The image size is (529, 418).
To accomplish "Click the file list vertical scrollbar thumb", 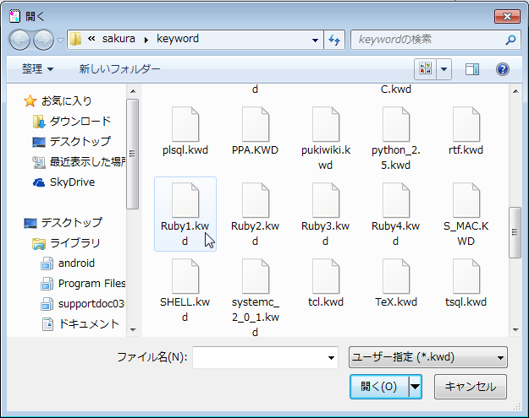I will coord(515,232).
